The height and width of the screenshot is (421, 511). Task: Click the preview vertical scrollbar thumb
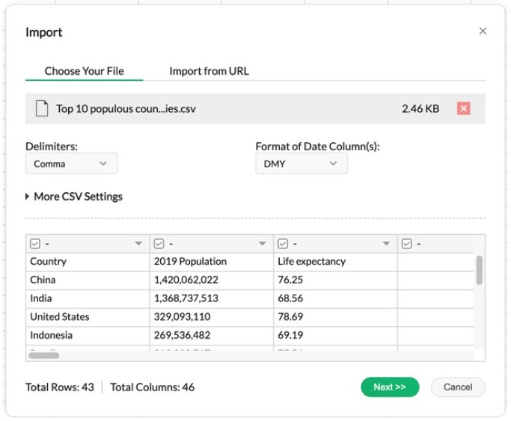tap(479, 269)
